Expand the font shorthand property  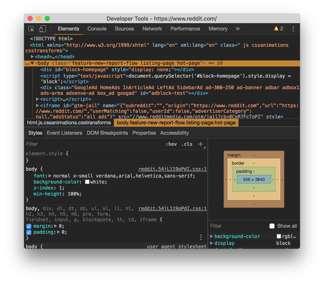[50, 176]
